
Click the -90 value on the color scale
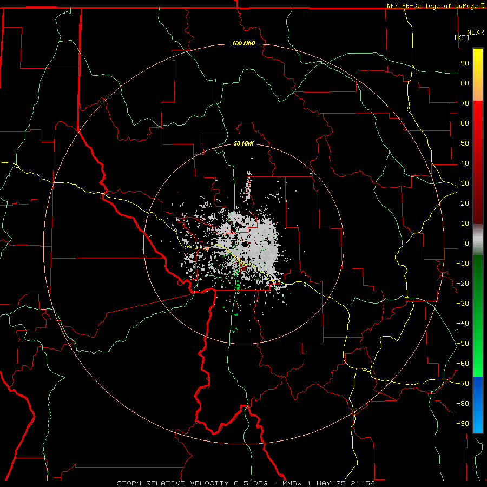pos(463,423)
